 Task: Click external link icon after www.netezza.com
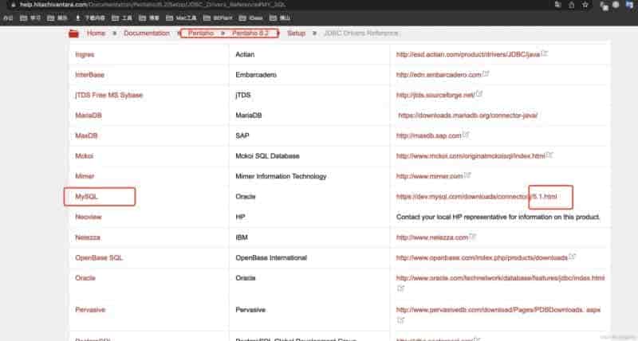point(473,237)
